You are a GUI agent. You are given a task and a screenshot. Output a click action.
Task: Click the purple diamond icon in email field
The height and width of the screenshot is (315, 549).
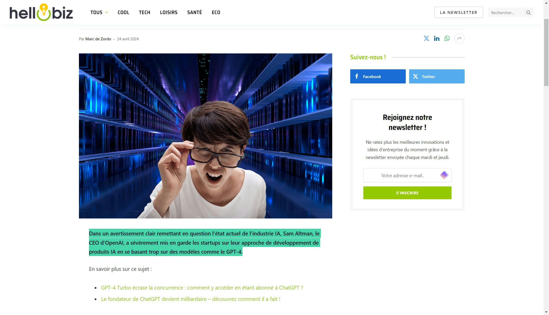pos(444,175)
